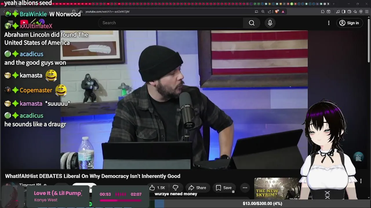Click the tab search icon in toolbar
Screen dimensions: 371x208
[x=328, y=12]
